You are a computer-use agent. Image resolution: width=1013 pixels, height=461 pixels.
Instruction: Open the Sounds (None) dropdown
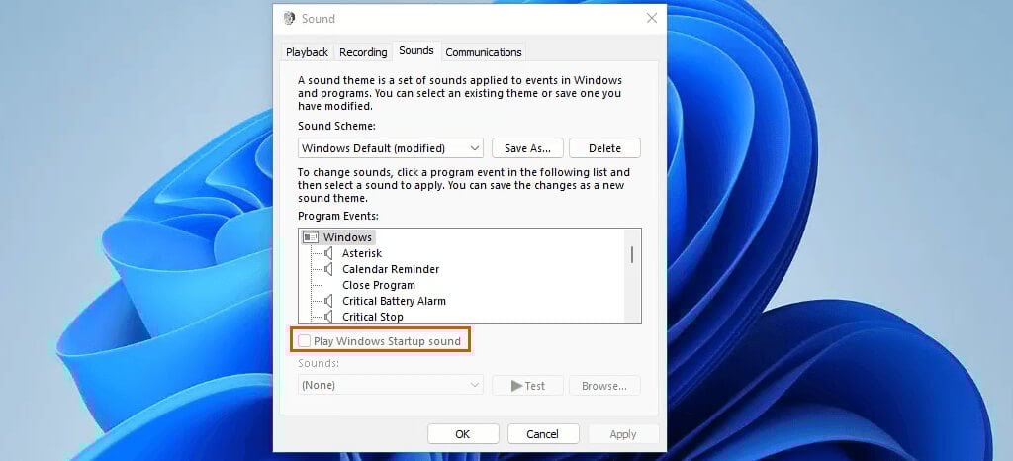390,386
